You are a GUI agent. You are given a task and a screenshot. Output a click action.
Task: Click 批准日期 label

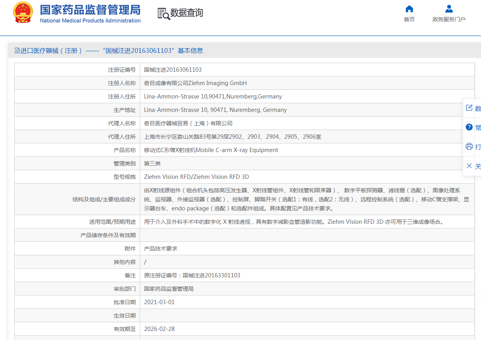click(x=125, y=302)
